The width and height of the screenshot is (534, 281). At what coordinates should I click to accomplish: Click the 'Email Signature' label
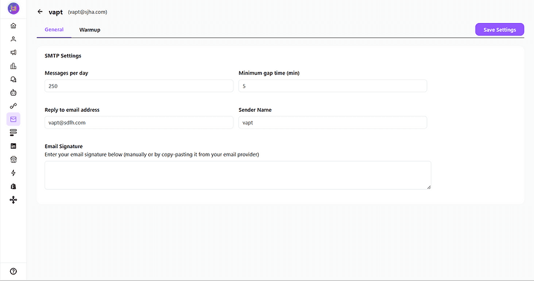64,146
